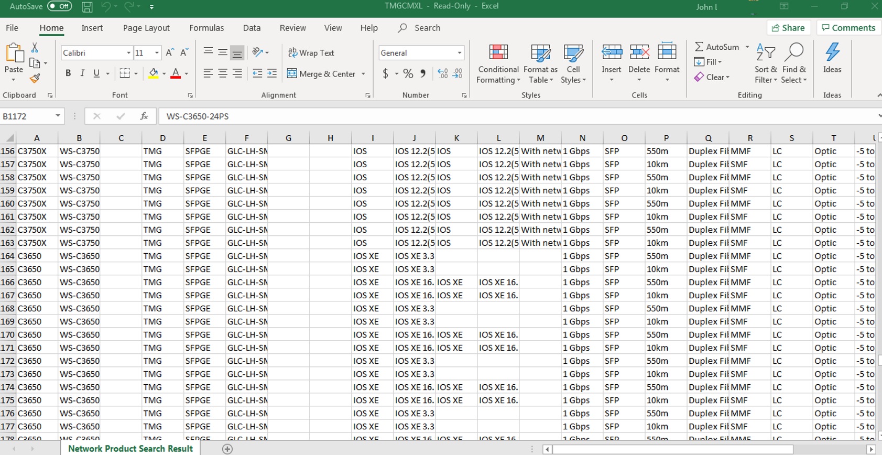This screenshot has height=455, width=882.
Task: Click the Save icon in title bar
Action: click(x=87, y=7)
